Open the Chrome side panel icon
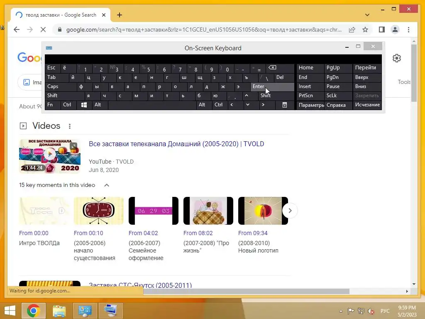The image size is (425, 319). click(382, 29)
